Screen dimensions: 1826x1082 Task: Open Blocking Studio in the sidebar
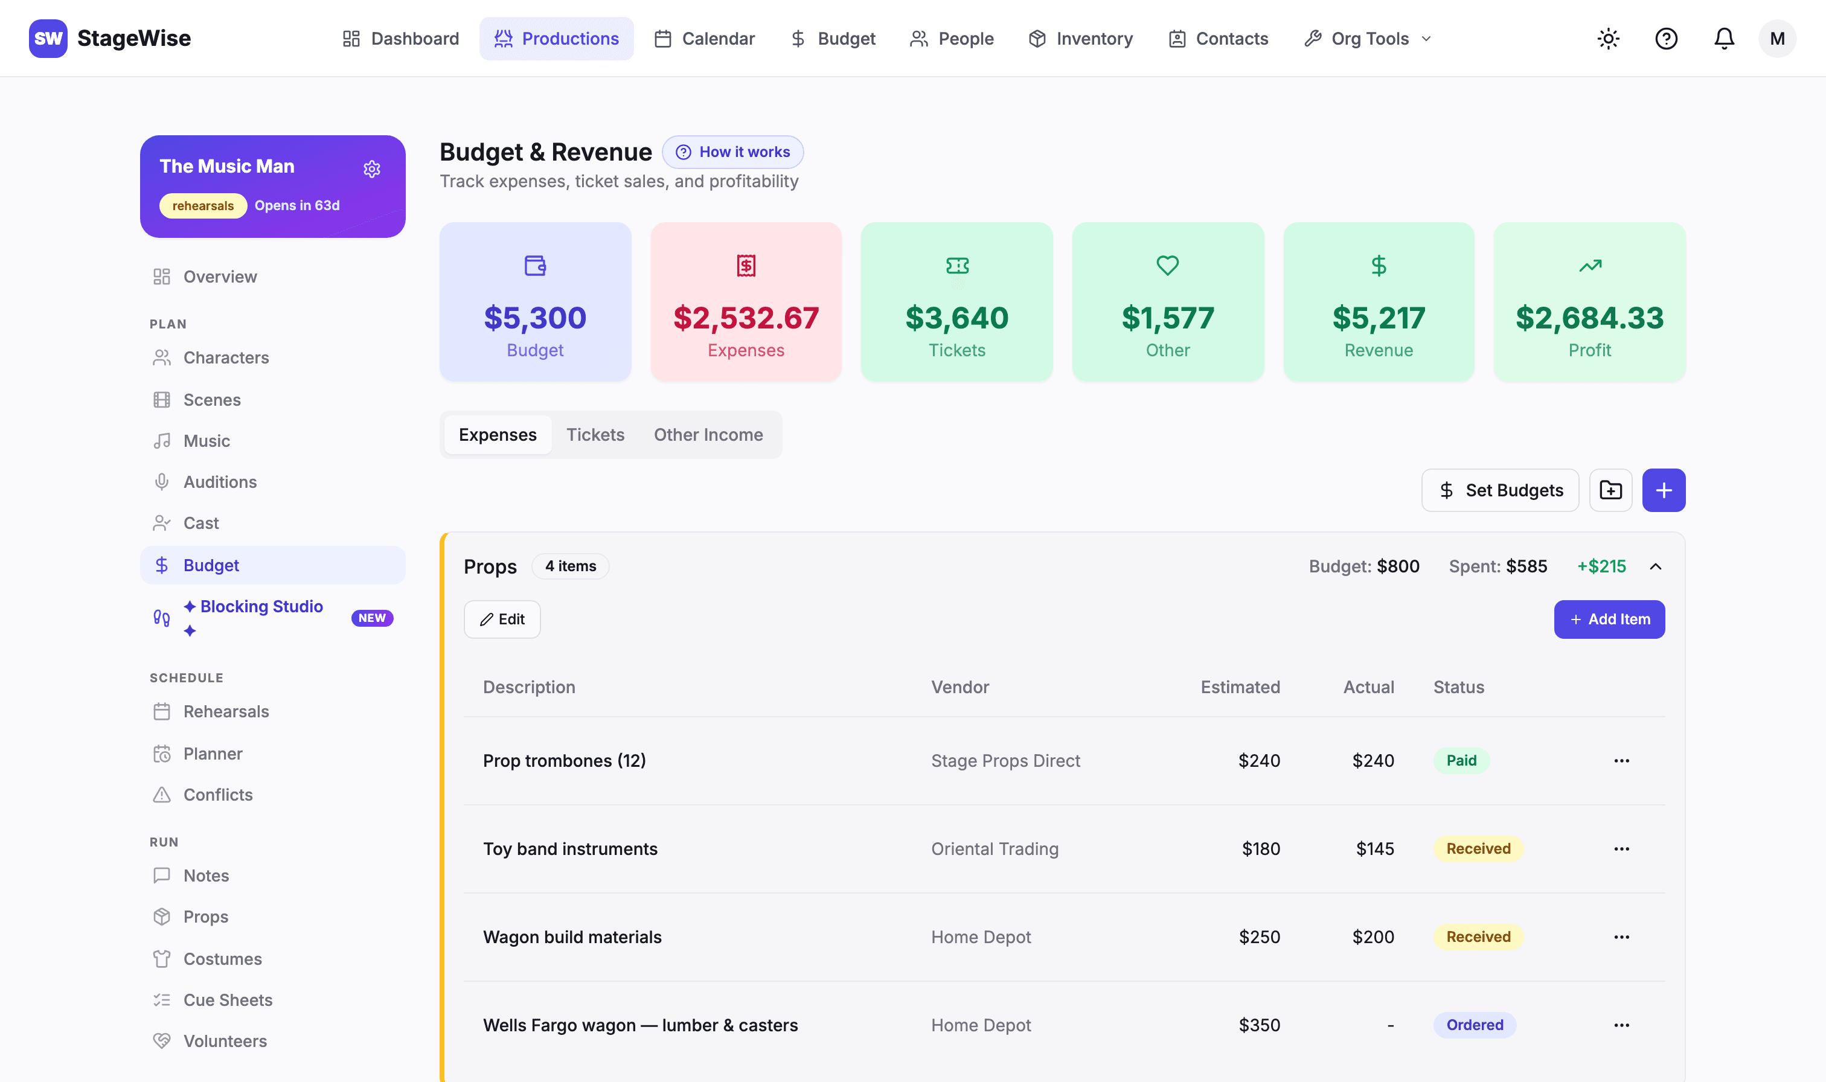click(x=272, y=618)
